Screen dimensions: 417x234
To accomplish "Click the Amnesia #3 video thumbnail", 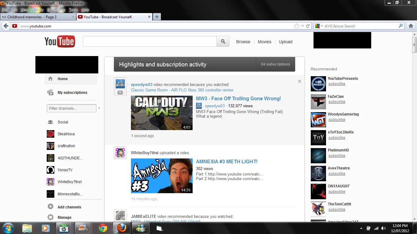I will (x=162, y=176).
